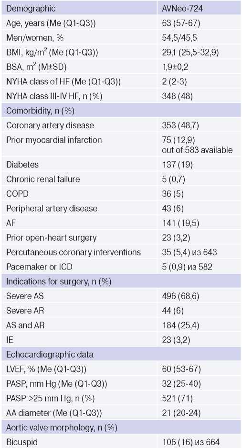Click the Peripheral artery disease label

coord(52,208)
